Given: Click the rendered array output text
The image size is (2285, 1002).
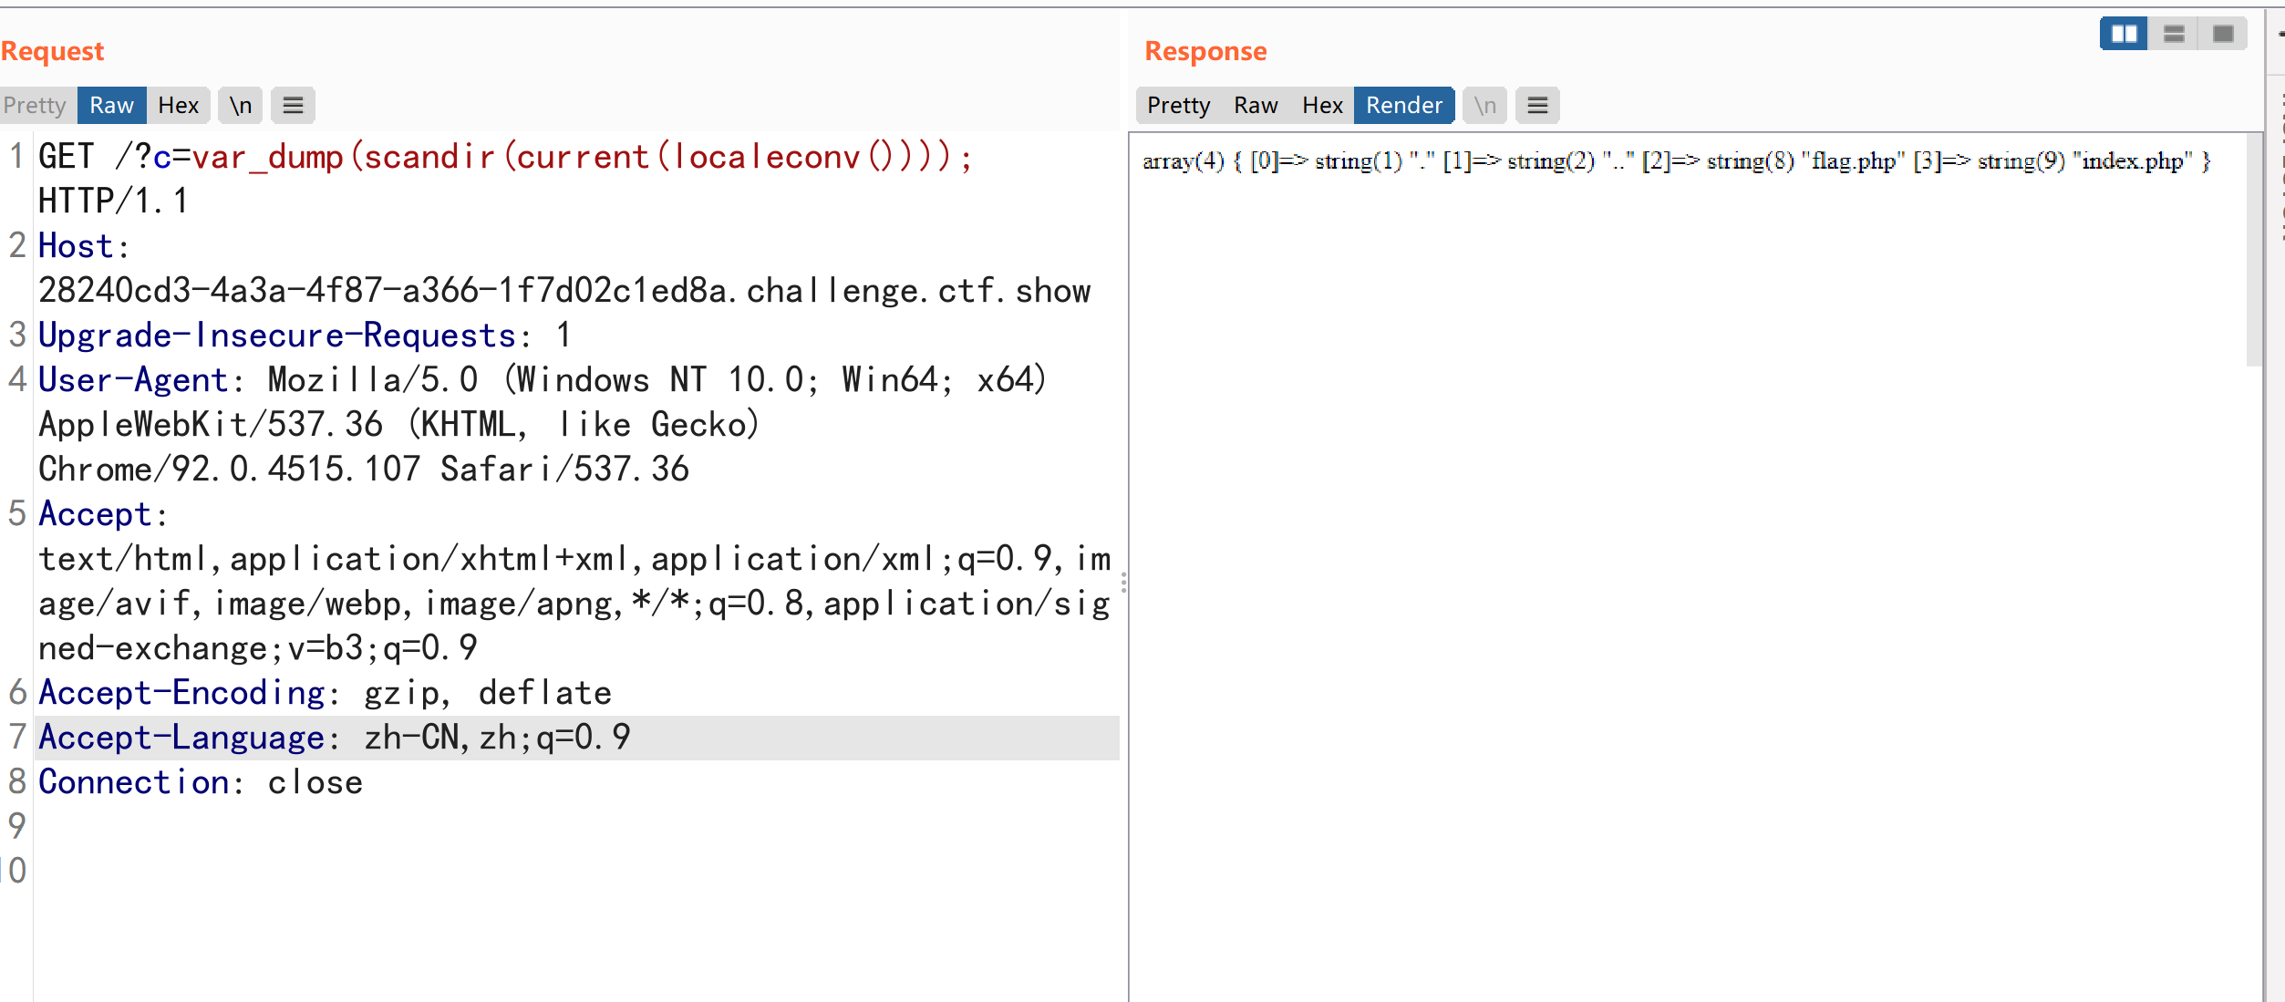Looking at the screenshot, I should [1676, 161].
